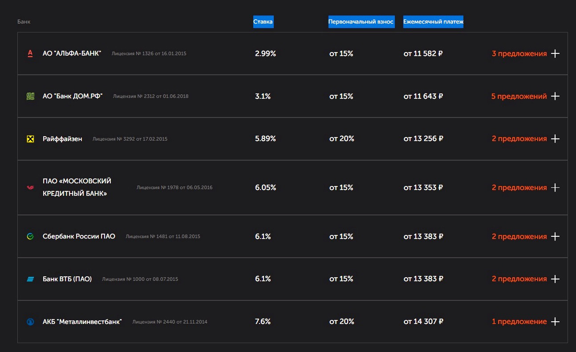This screenshot has width=576, height=352.
Task: Expand Metallinvestbank row plus icon
Action: [x=555, y=322]
